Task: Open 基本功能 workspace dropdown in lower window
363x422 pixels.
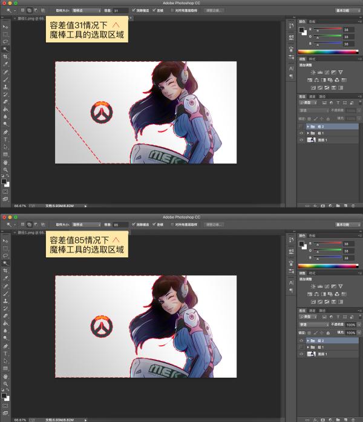Action: point(348,225)
